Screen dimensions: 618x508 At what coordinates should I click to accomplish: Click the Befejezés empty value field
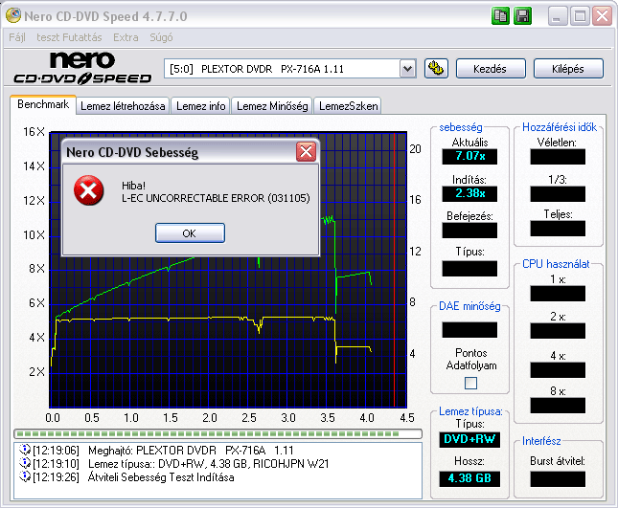469,231
